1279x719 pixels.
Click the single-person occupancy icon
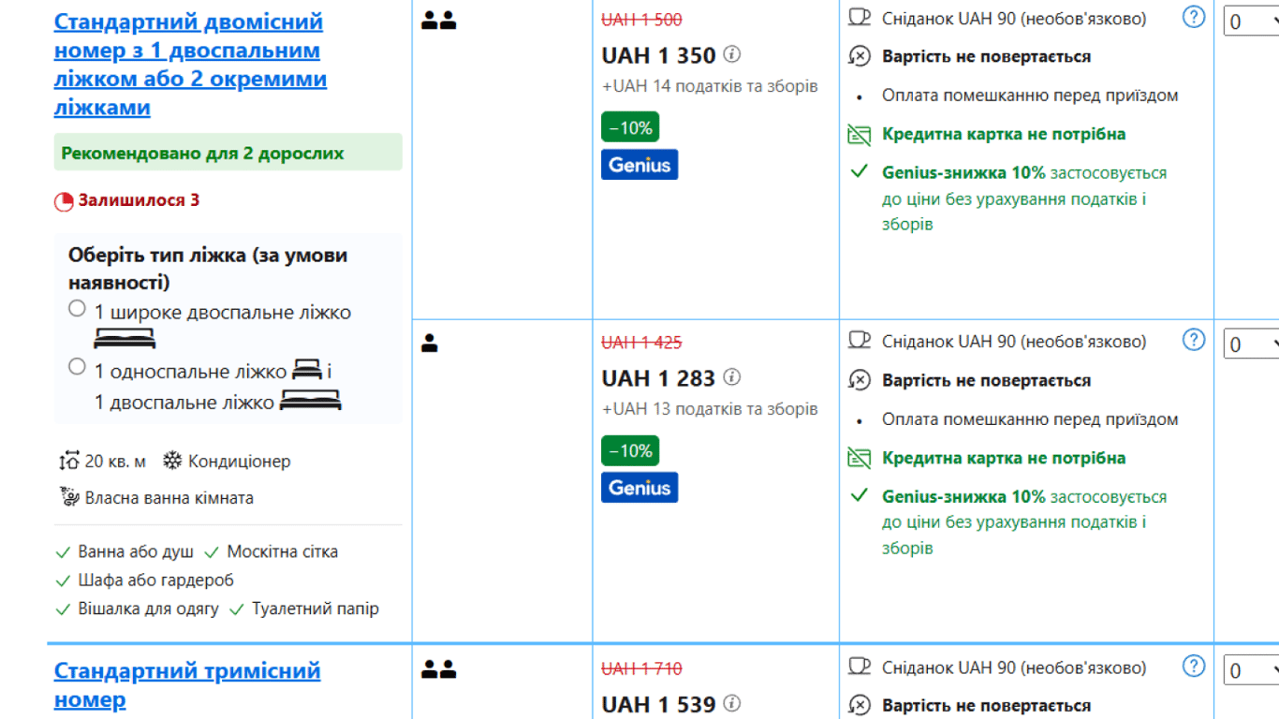430,344
